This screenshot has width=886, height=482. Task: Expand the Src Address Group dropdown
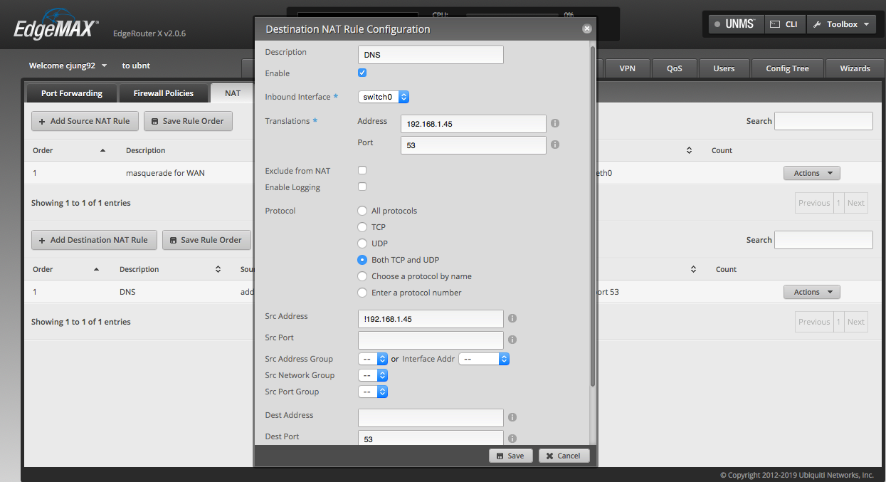coord(373,359)
